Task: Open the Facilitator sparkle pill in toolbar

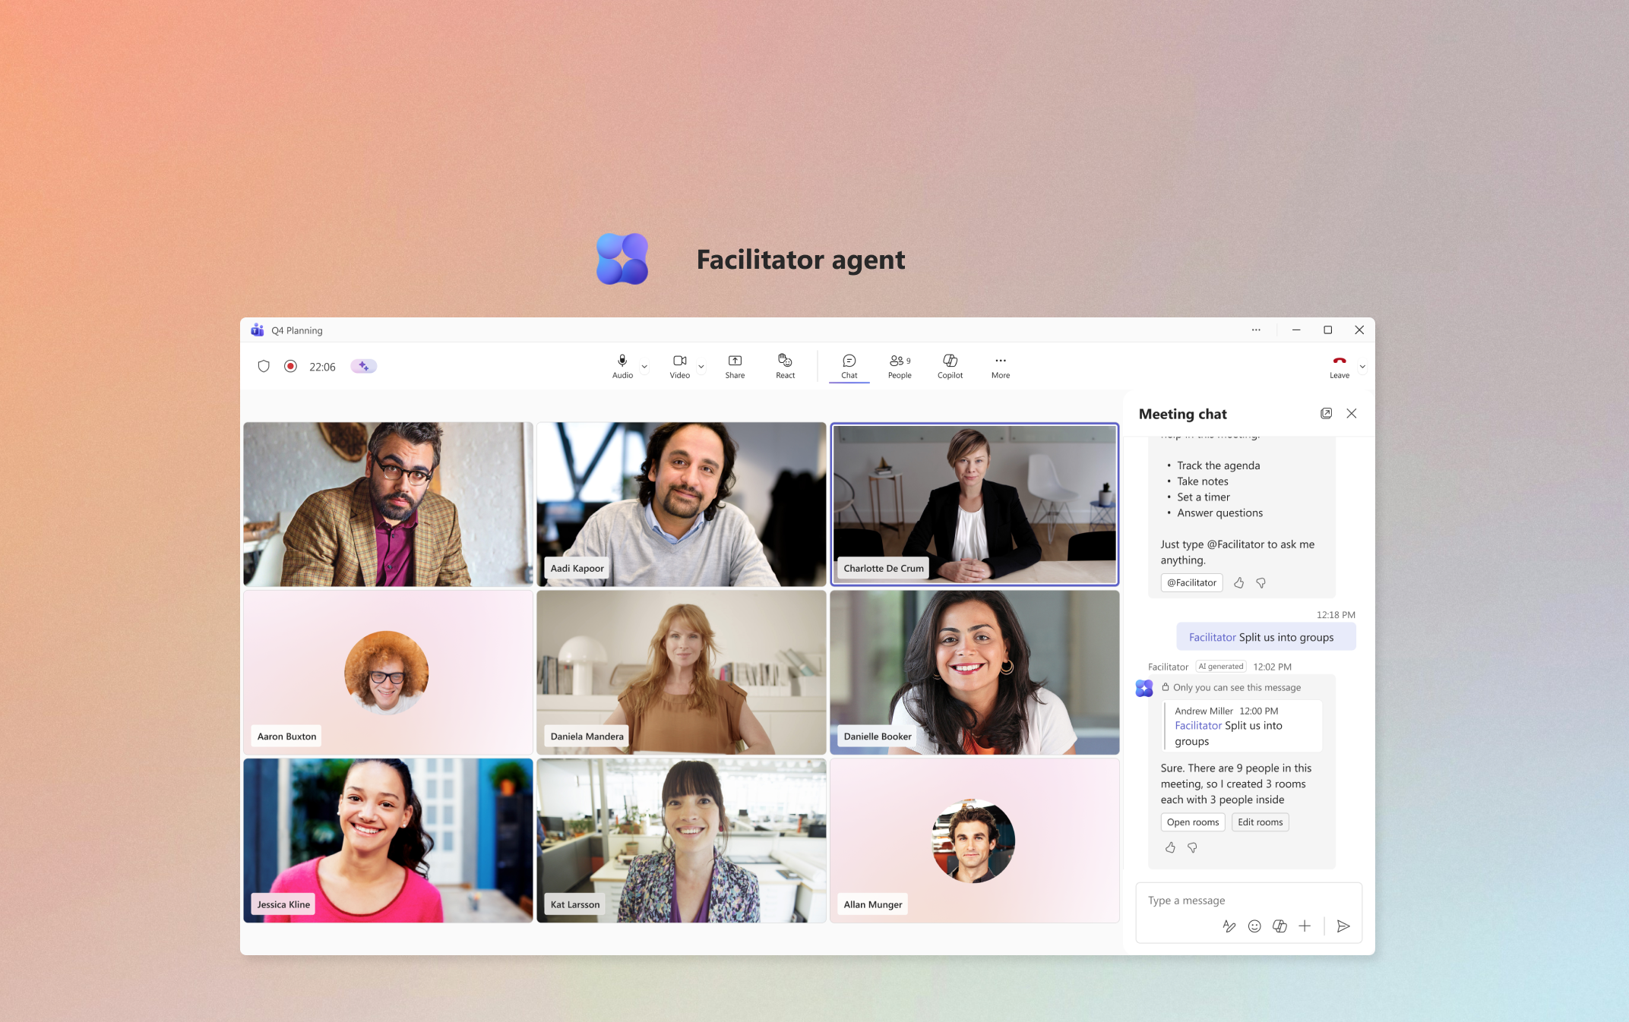Action: click(364, 366)
